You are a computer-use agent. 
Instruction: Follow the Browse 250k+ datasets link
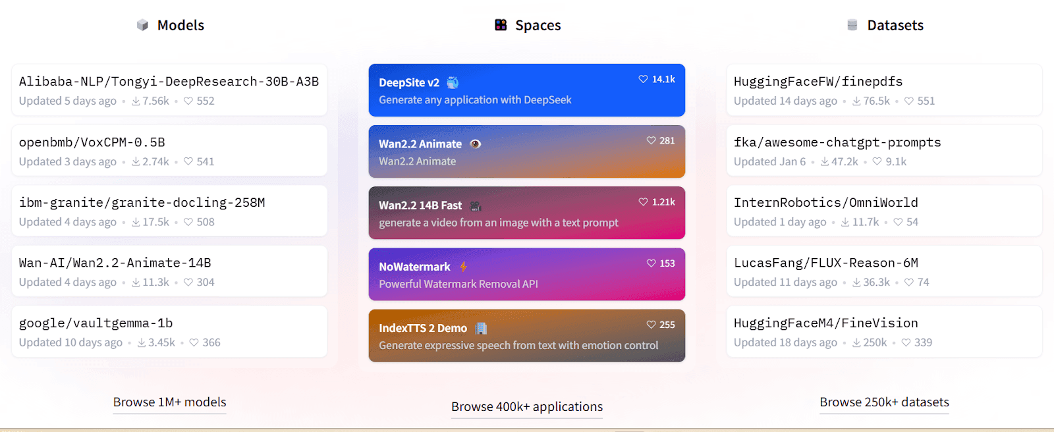pos(884,402)
